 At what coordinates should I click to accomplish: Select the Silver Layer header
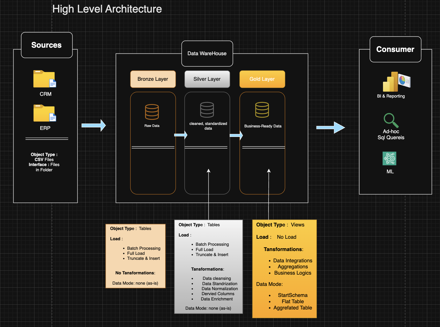point(207,79)
